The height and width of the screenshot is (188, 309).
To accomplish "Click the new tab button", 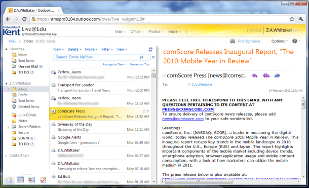I will pyautogui.click(x=67, y=11).
